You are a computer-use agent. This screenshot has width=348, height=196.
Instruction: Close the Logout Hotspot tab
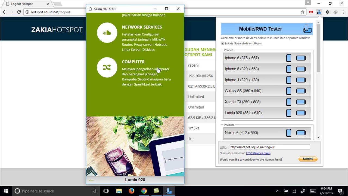click(48, 4)
